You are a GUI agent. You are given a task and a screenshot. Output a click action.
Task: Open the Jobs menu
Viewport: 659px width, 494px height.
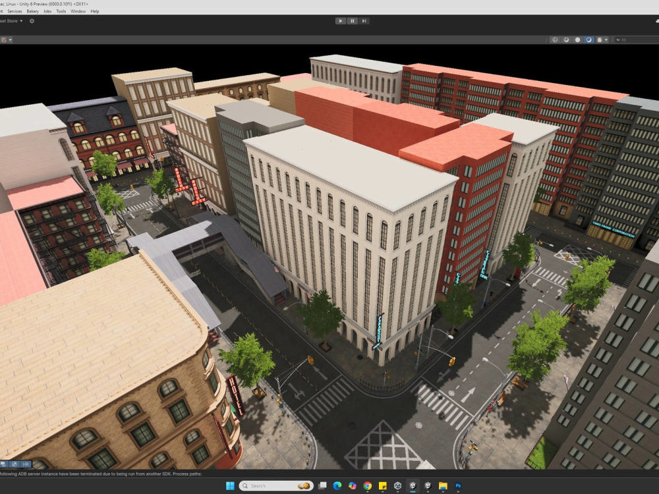[x=47, y=11]
